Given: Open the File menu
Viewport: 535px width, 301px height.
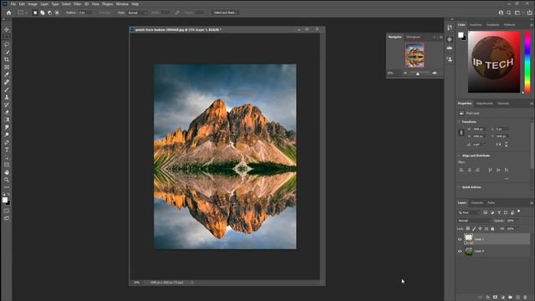Looking at the screenshot, I should click(x=13, y=4).
